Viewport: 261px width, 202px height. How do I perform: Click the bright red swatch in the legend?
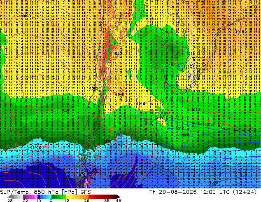click(90, 197)
